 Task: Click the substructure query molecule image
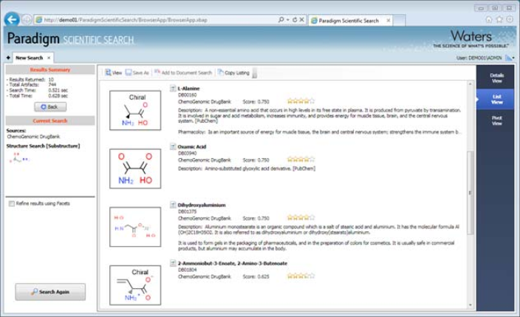(x=19, y=157)
